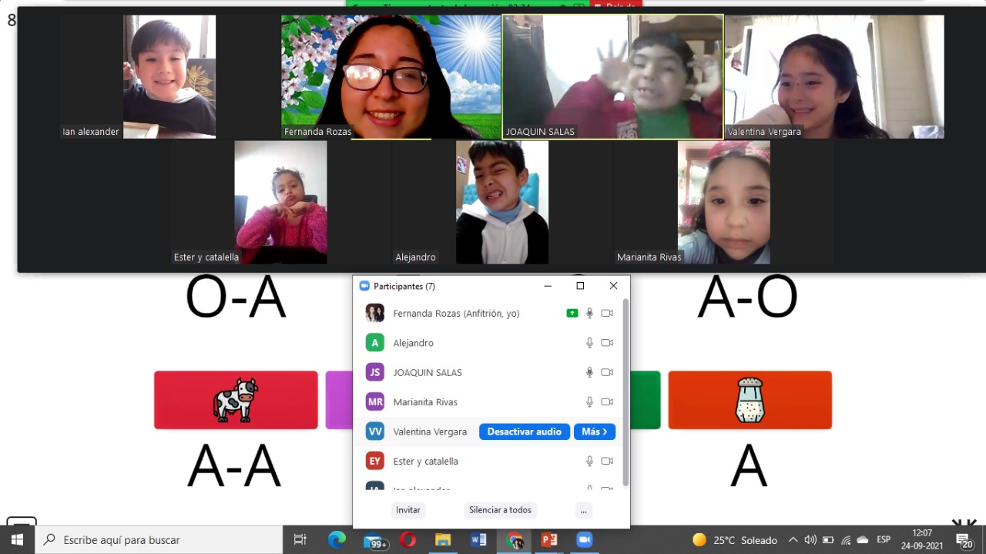Click the ESP keyboard language indicator
986x554 pixels.
tap(884, 540)
